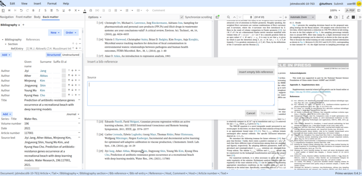Open the 100% zoom dropdown
362x176 pixels.
[335, 10]
